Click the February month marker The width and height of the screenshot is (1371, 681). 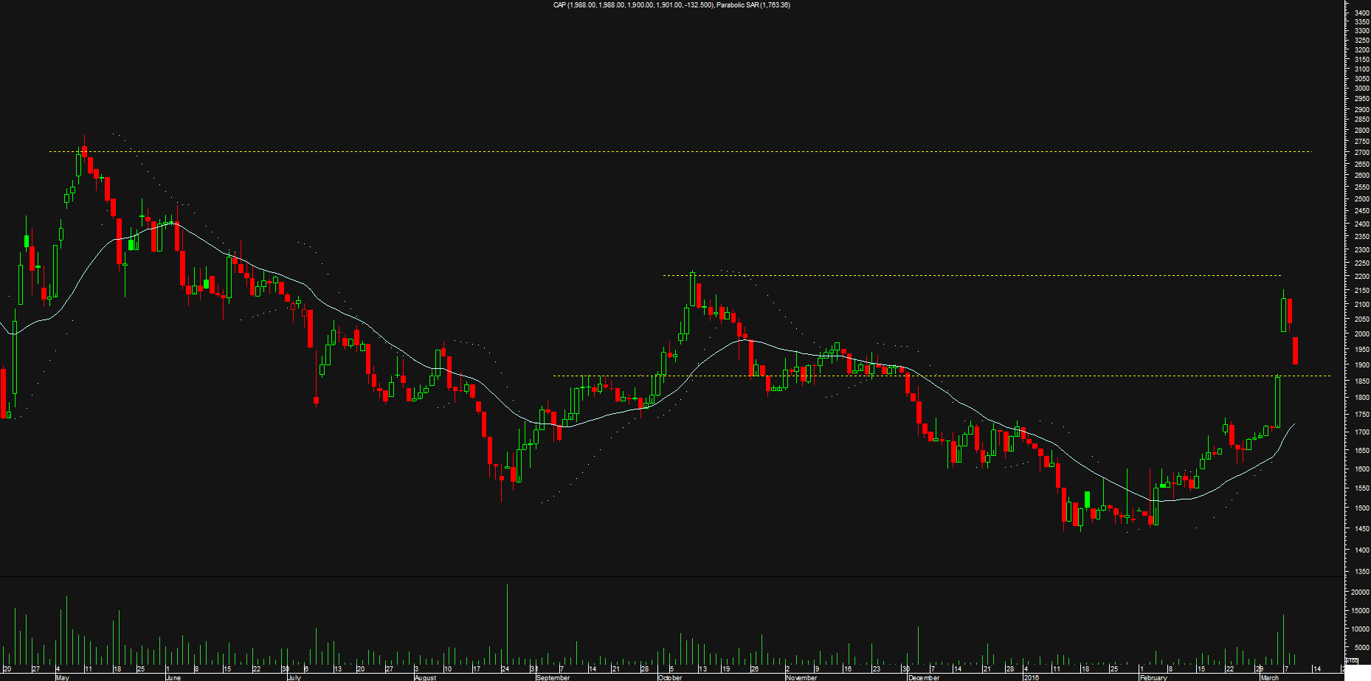click(x=1153, y=677)
